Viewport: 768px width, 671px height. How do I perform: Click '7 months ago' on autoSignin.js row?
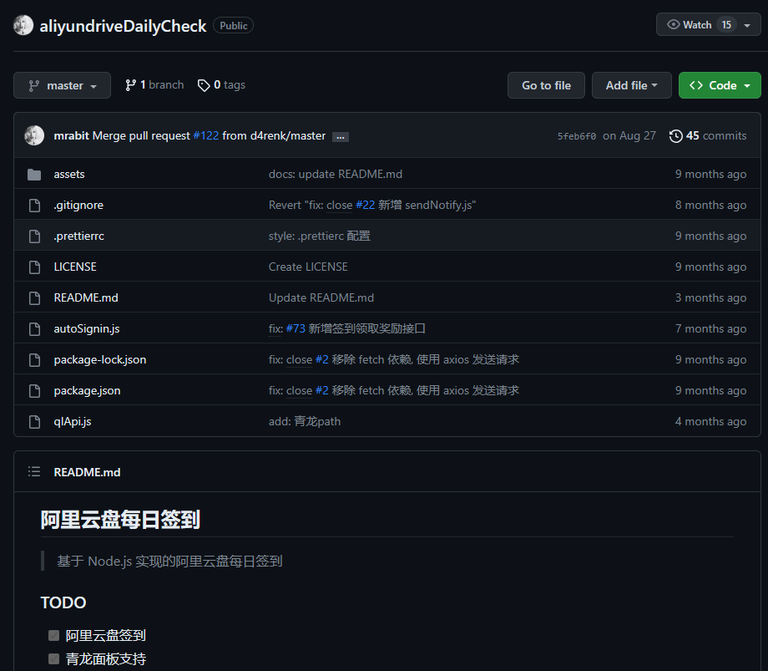pos(710,328)
